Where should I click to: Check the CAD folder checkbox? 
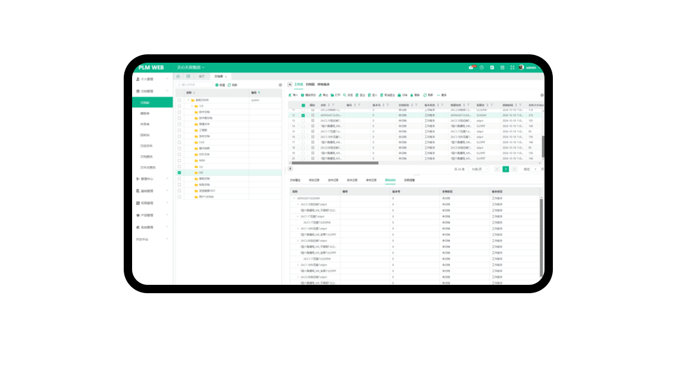pos(179,142)
